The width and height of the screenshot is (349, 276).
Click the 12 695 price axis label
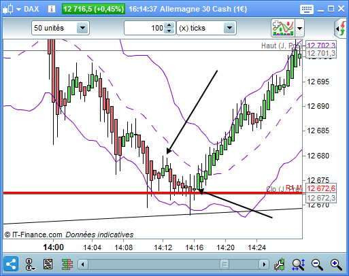coord(318,82)
